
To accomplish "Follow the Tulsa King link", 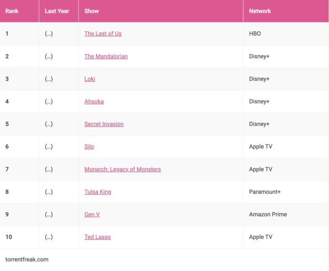I will [98, 192].
